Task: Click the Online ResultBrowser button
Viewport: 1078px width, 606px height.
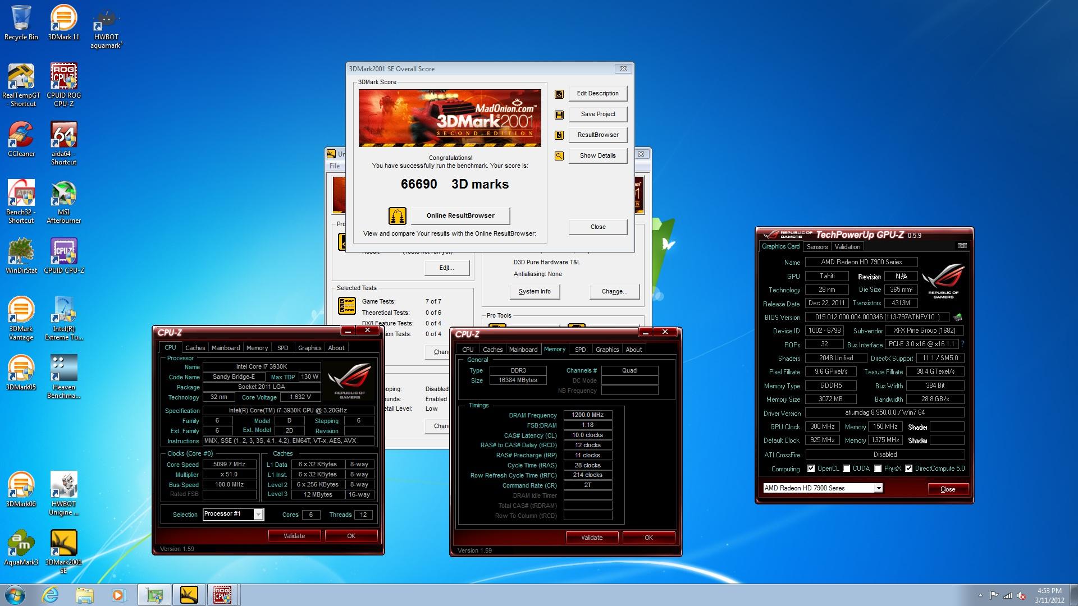Action: [460, 216]
